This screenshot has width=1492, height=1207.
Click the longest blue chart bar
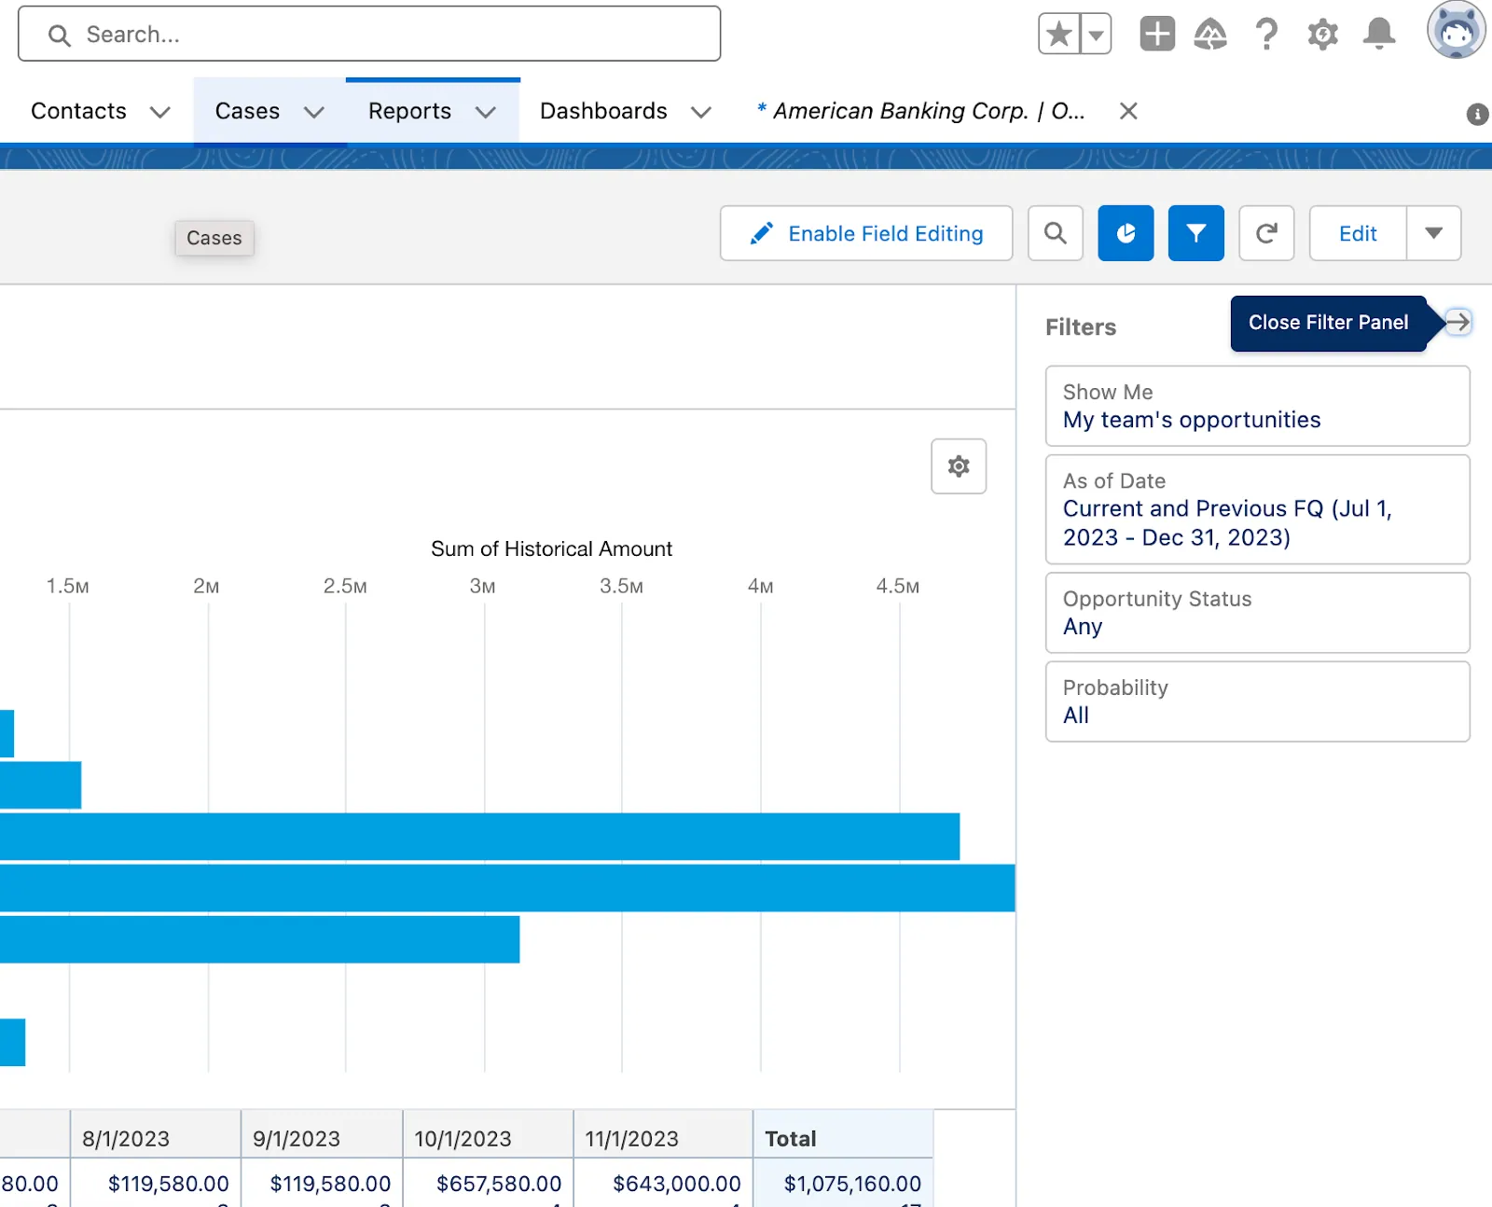coord(507,888)
